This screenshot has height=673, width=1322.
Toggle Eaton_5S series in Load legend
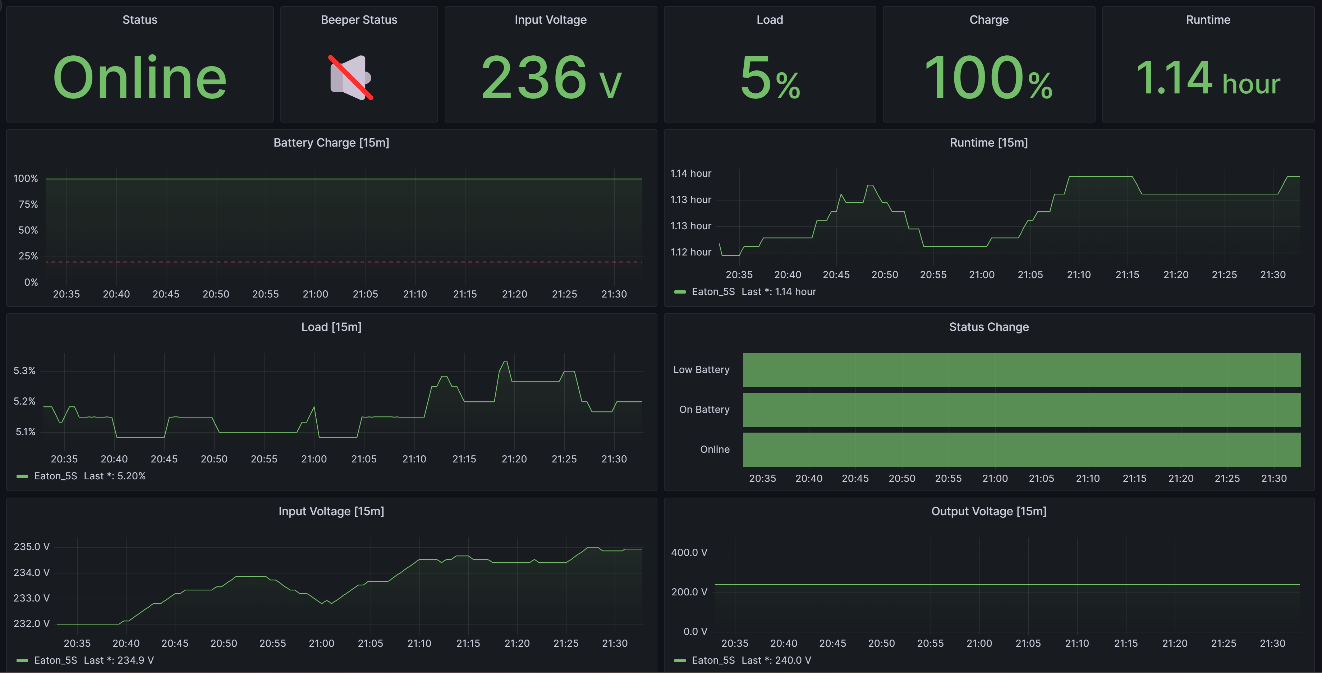click(55, 476)
